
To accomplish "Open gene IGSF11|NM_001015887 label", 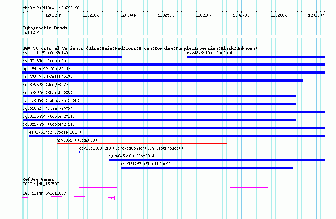I will pyautogui.click(x=44, y=193).
